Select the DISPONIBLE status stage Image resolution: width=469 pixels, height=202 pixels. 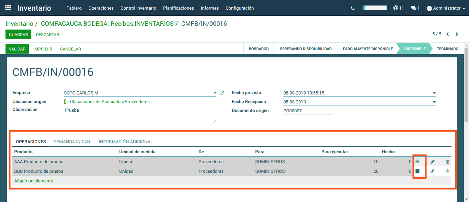[414, 49]
